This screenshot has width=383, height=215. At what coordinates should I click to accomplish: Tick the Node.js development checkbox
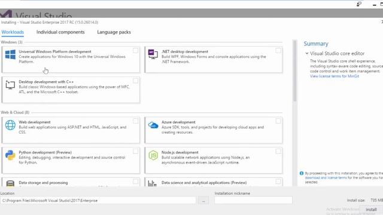pyautogui.click(x=278, y=151)
